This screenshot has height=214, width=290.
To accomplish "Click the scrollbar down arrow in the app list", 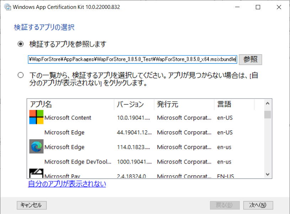I will [267, 174].
